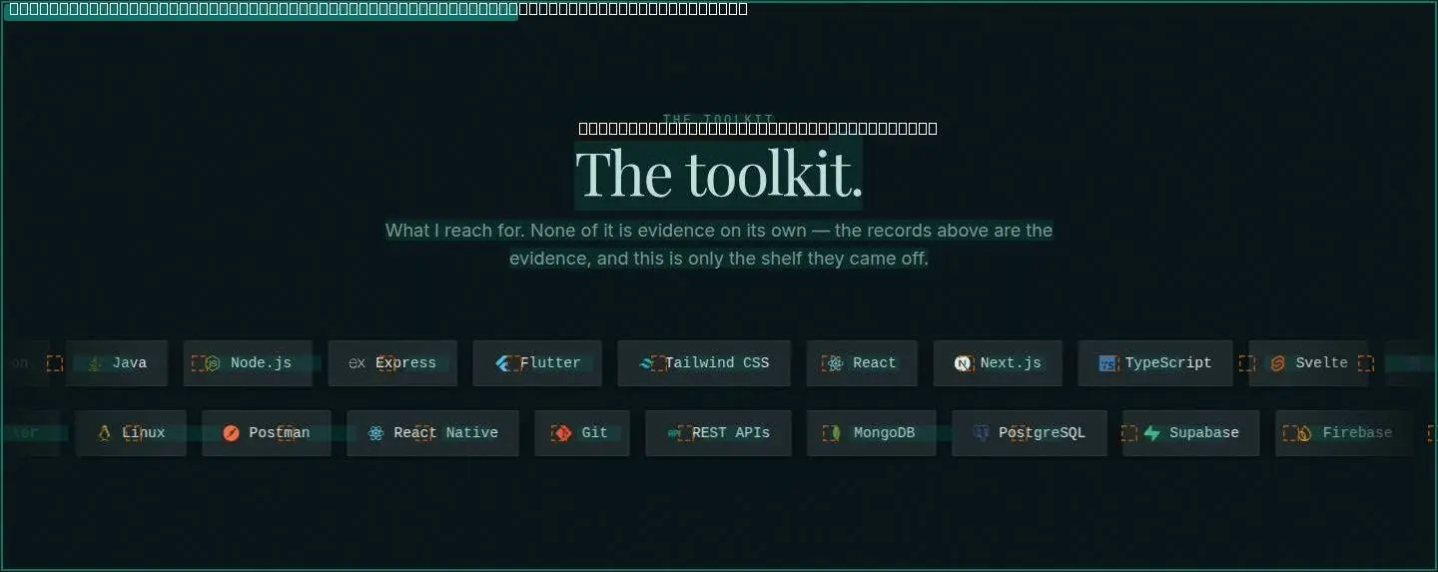Image resolution: width=1438 pixels, height=572 pixels.
Task: Click the Flutter logo icon
Action: click(502, 363)
